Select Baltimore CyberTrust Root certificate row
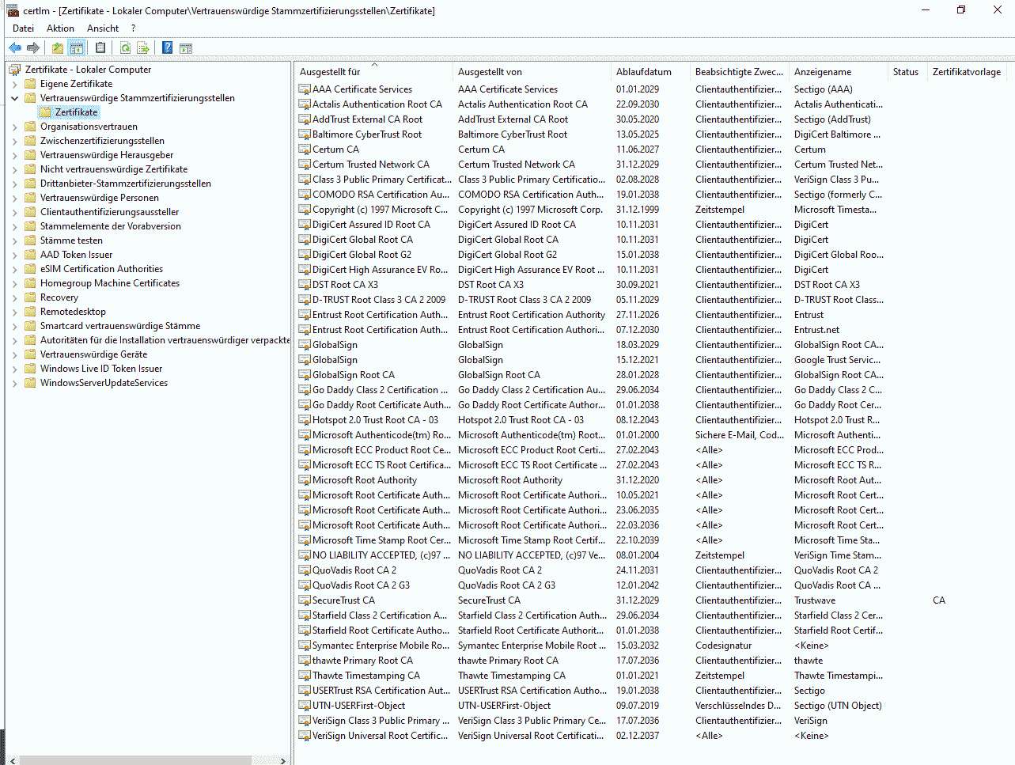This screenshot has height=765, width=1015. point(367,134)
